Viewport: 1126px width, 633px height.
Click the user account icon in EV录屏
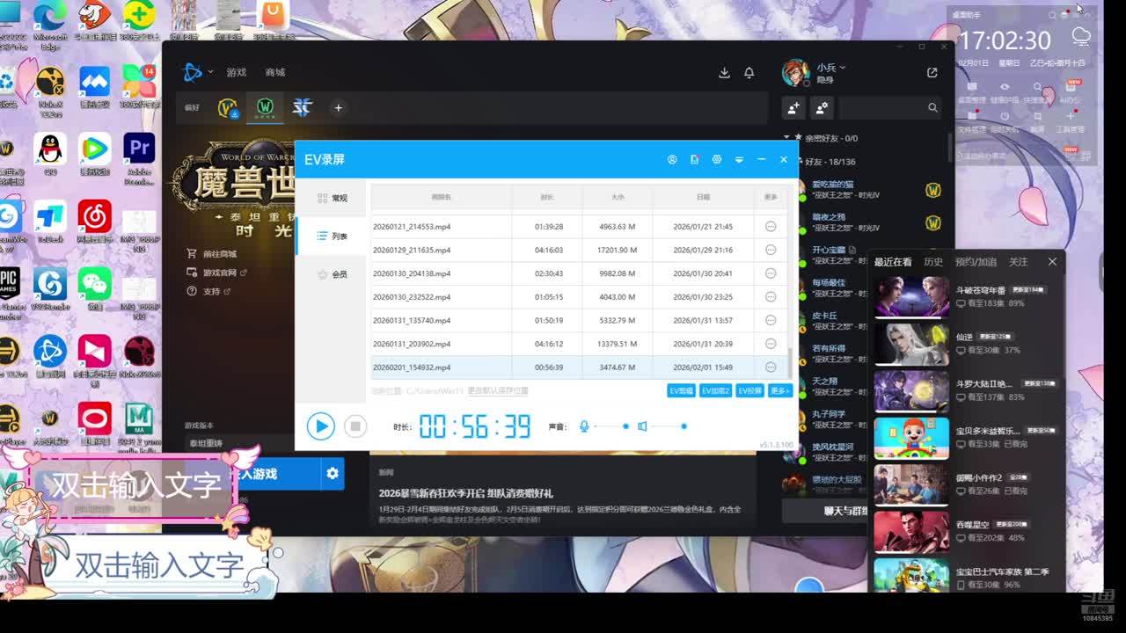[672, 160]
